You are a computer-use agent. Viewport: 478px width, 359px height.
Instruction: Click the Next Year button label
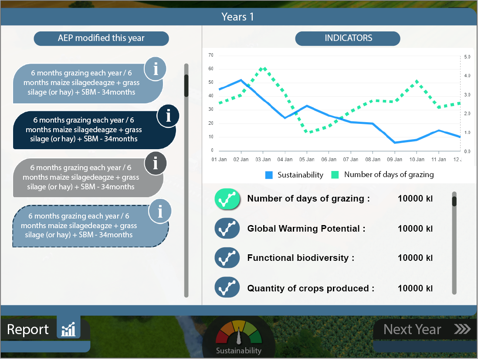click(x=412, y=329)
